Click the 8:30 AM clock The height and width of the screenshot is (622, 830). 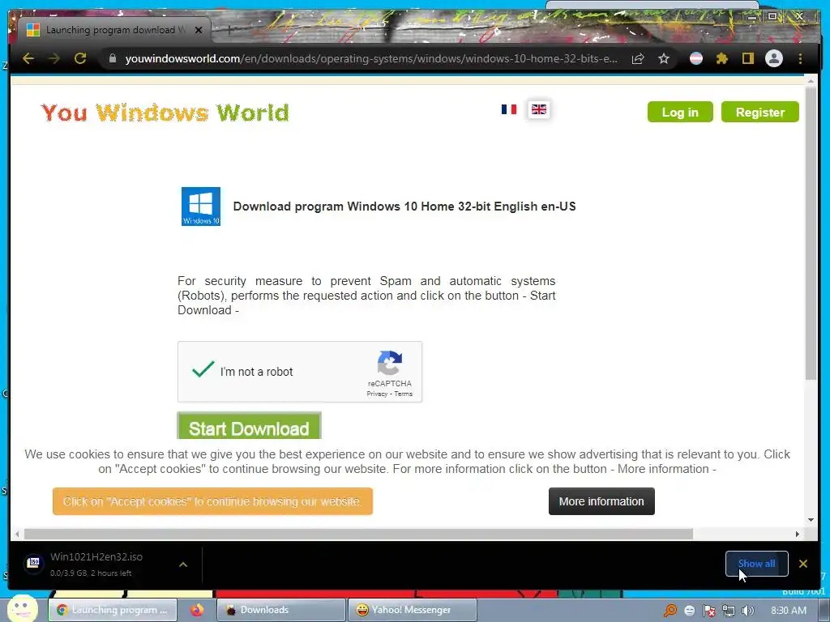click(789, 611)
